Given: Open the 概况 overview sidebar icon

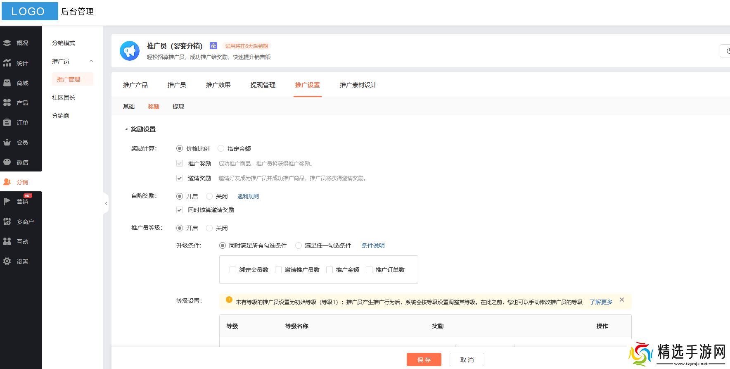Looking at the screenshot, I should (x=7, y=43).
